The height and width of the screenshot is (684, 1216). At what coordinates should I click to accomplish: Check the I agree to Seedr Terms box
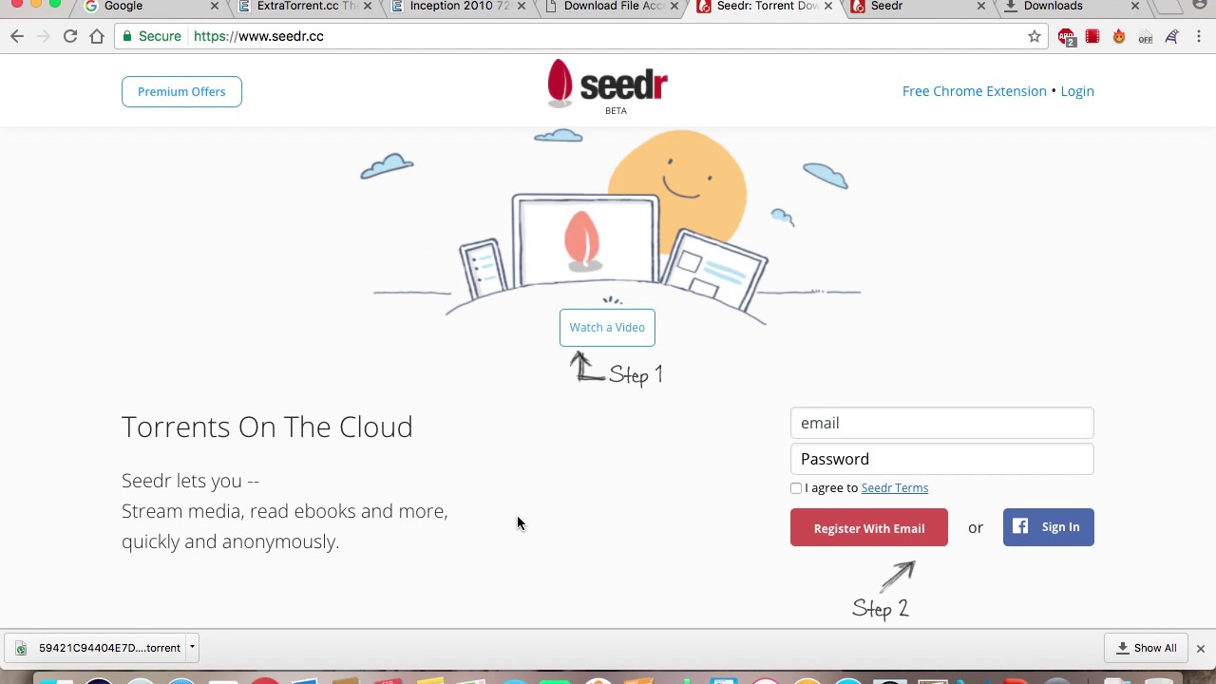tap(796, 488)
